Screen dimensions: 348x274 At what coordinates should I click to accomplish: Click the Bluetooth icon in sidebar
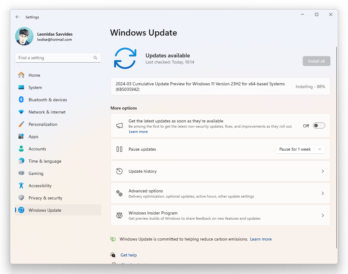tap(21, 100)
